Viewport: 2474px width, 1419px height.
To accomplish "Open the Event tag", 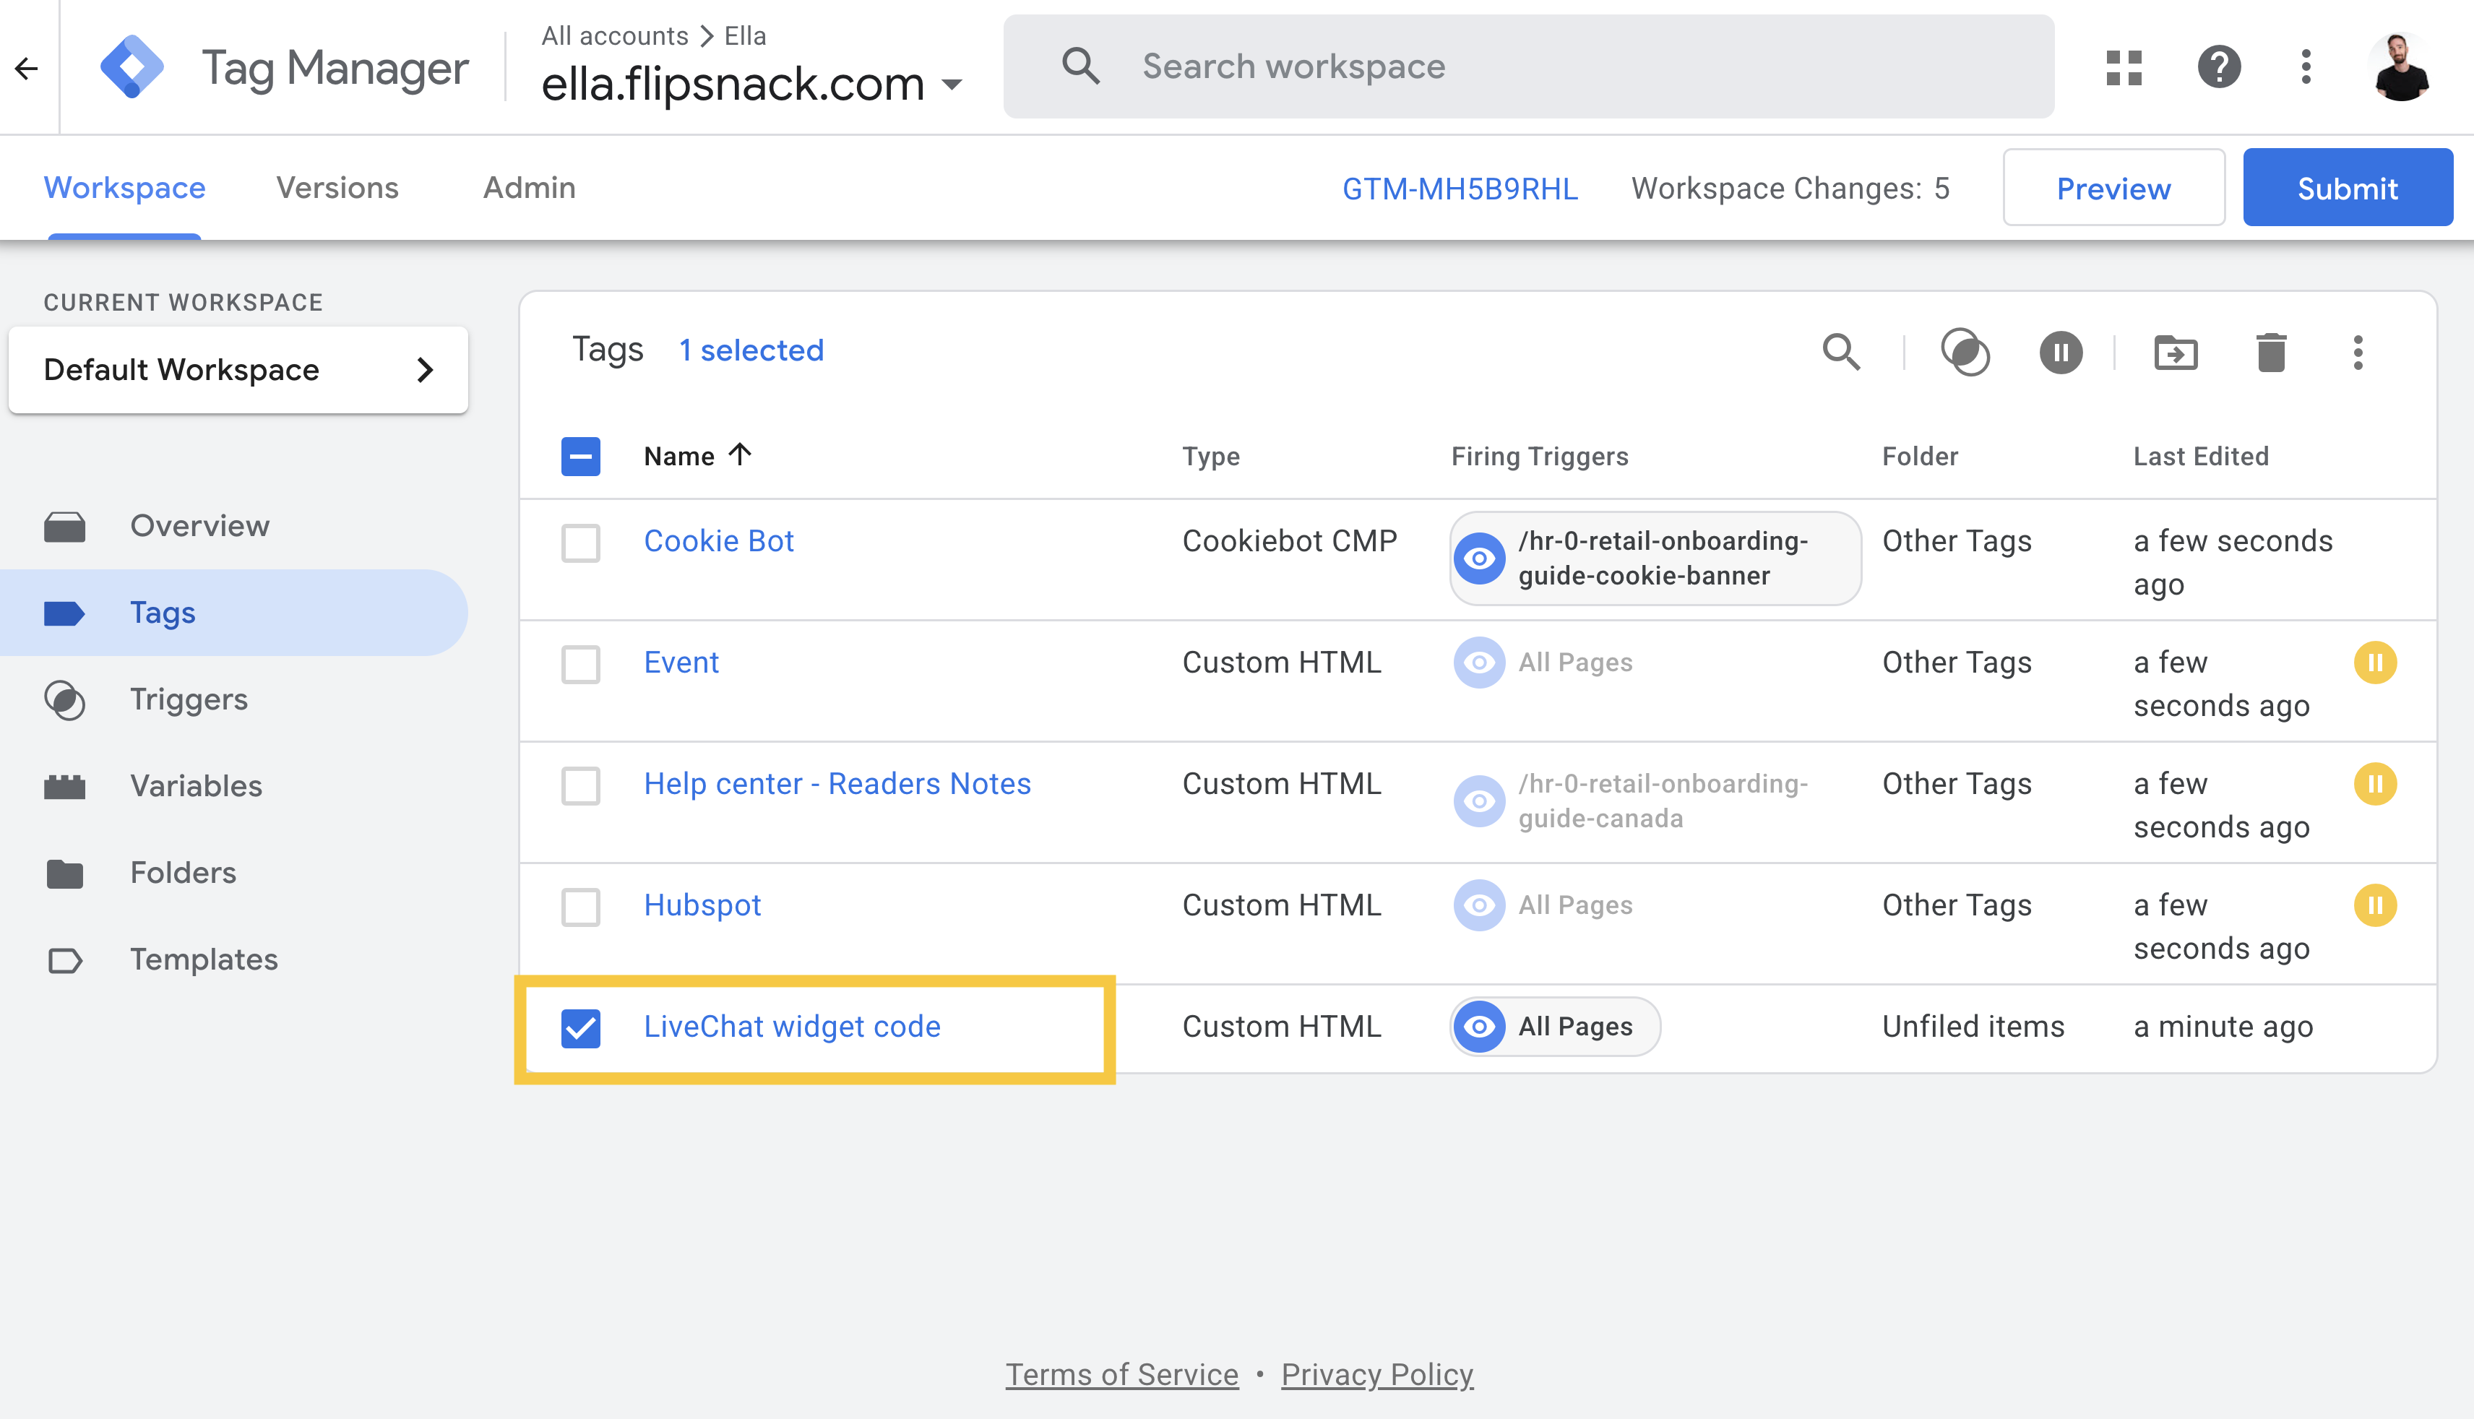I will (x=681, y=663).
